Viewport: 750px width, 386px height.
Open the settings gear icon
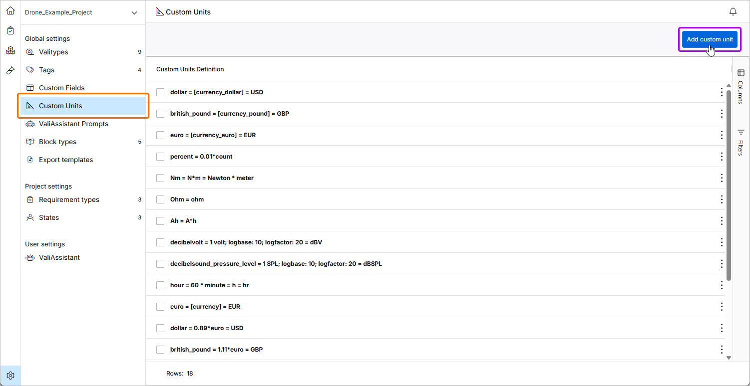(10, 376)
